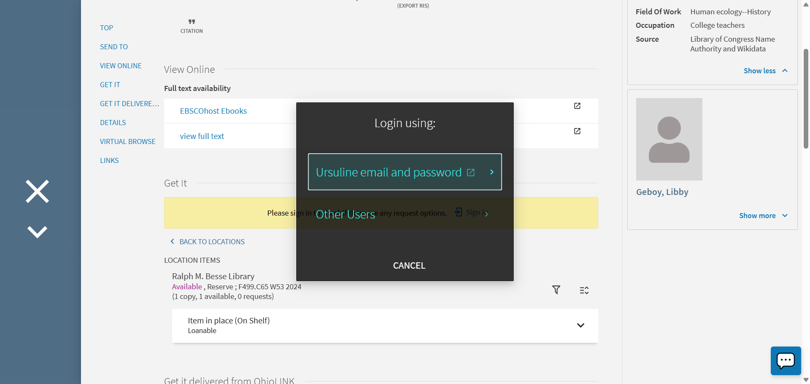Jump to Virtual Browse section in sidebar
The height and width of the screenshot is (384, 810).
[x=127, y=141]
